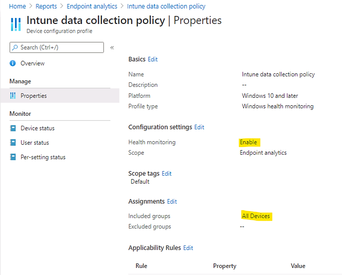Image resolution: width=342 pixels, height=275 pixels.
Task: Click the Name label in Basics
Action: click(136, 74)
